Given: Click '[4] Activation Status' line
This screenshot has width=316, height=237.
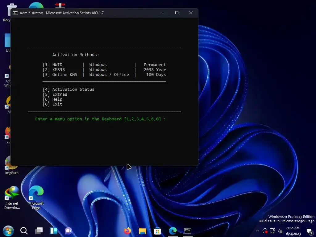Looking at the screenshot, I should [69, 89].
